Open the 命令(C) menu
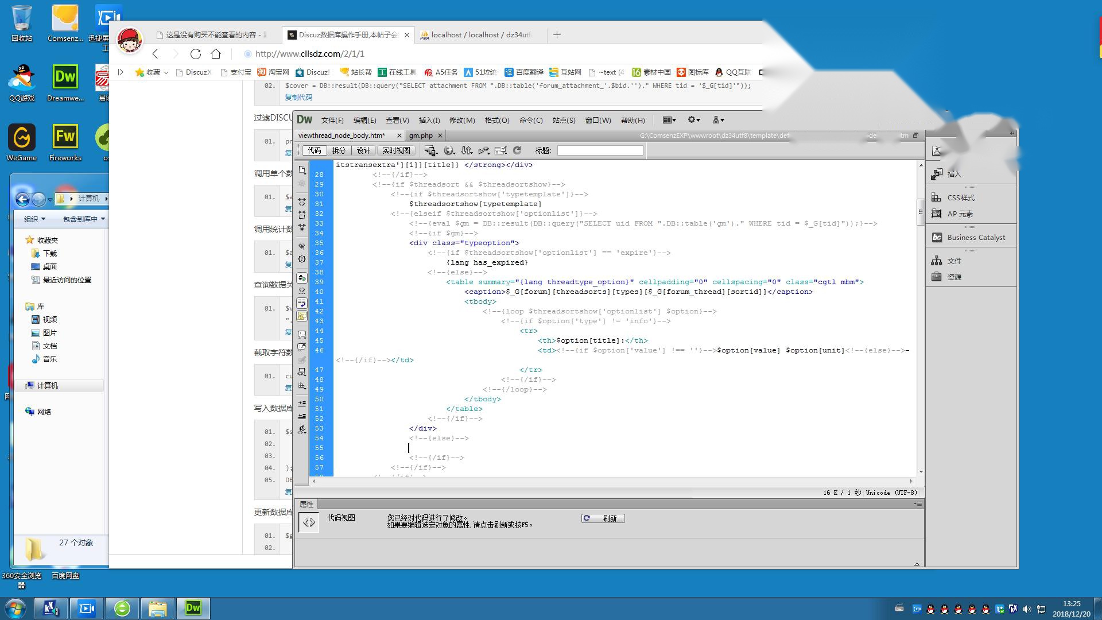 [530, 119]
